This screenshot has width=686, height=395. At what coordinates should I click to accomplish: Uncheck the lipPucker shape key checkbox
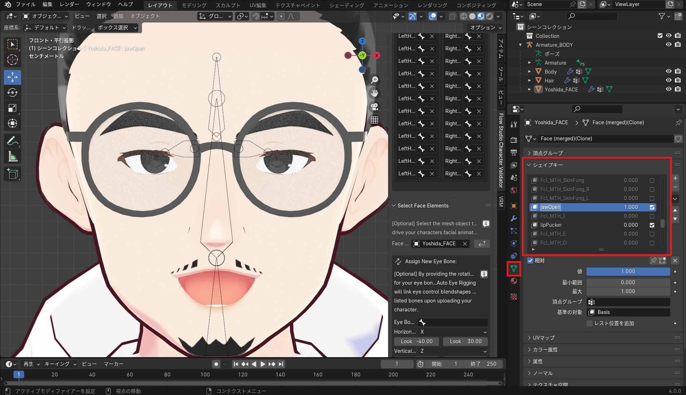(652, 225)
